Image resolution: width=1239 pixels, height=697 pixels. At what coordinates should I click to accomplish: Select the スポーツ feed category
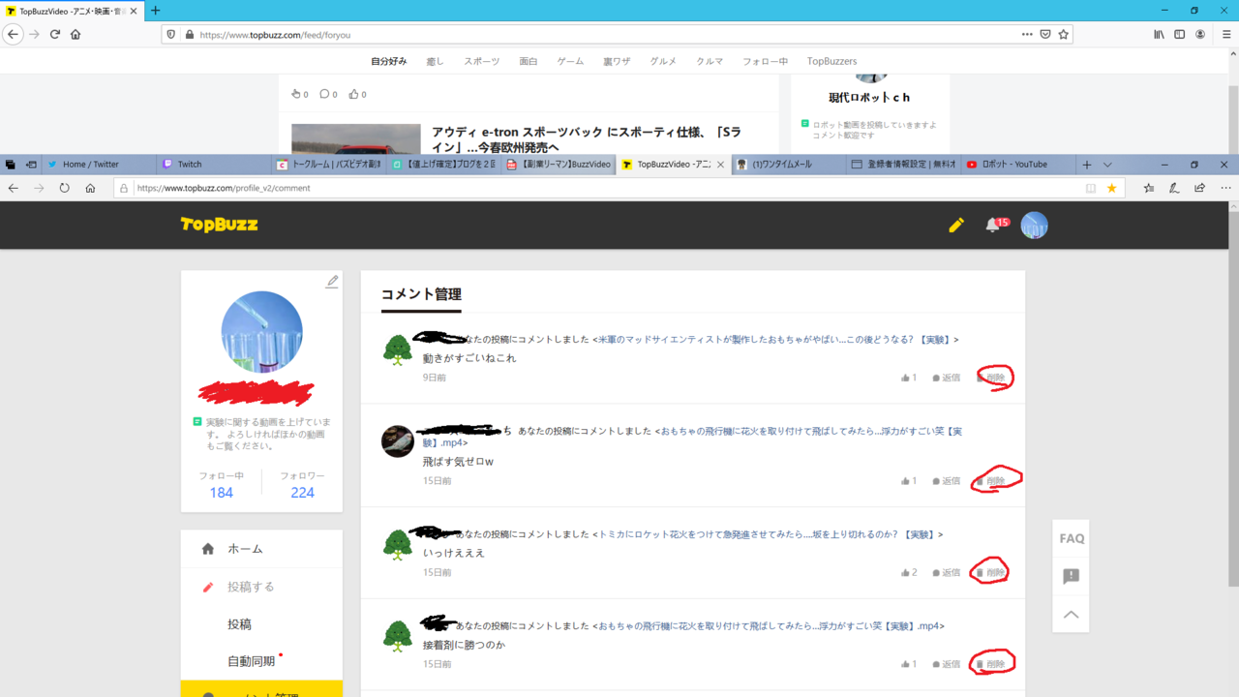coord(482,61)
